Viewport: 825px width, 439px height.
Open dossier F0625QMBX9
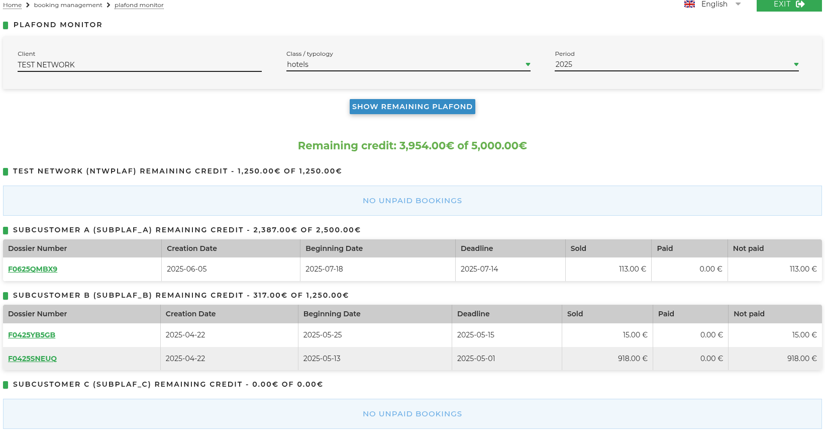pyautogui.click(x=33, y=269)
